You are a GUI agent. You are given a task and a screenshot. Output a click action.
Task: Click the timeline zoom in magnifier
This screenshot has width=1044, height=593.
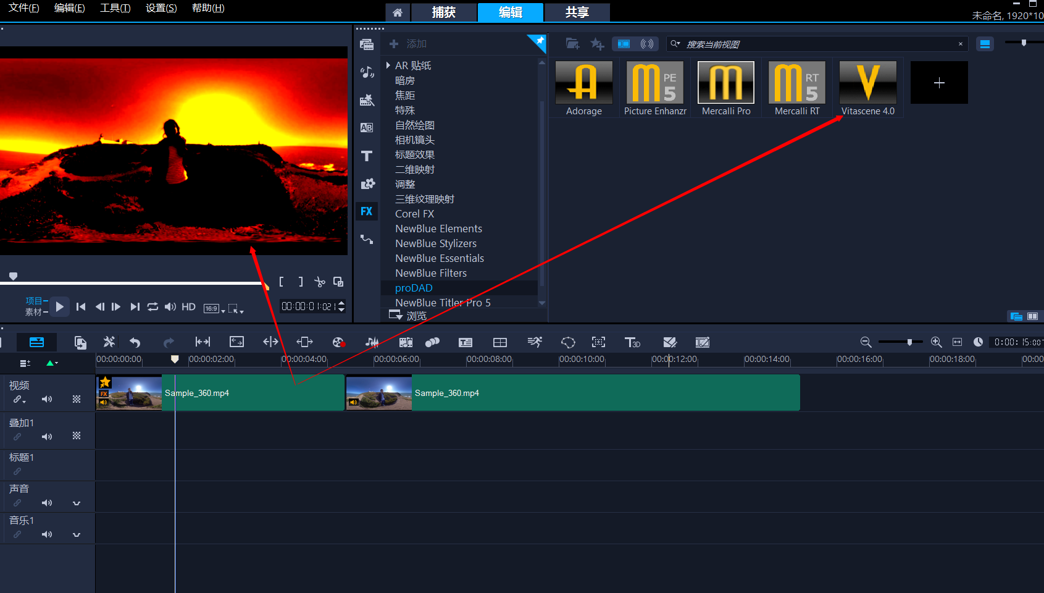point(936,342)
